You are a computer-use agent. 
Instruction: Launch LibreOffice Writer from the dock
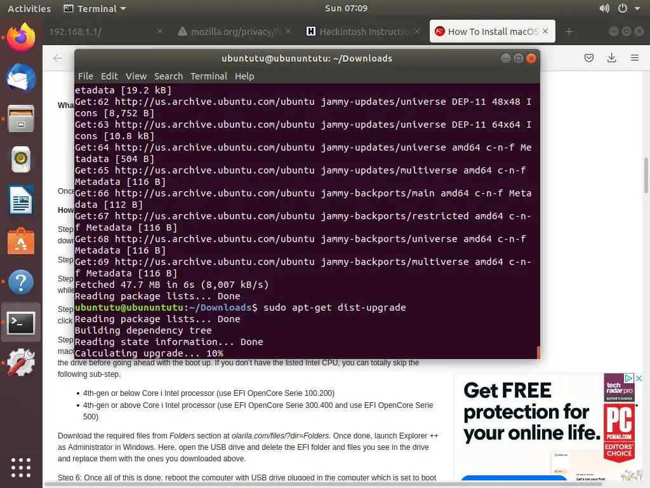(21, 200)
